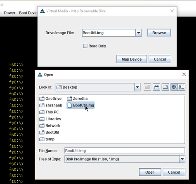Click the Browse button
196x184 pixels.
tap(159, 33)
